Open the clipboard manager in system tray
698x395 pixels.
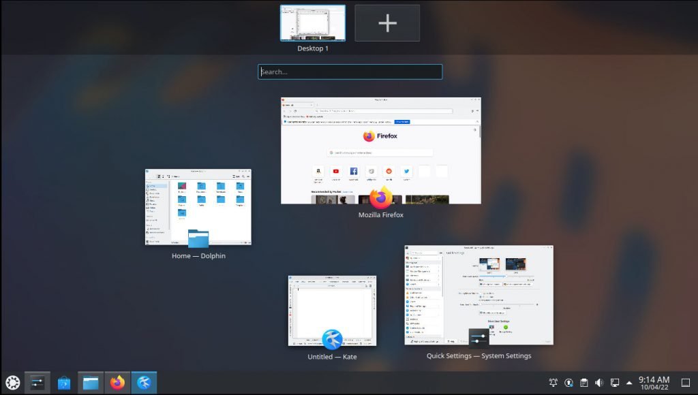[584, 383]
